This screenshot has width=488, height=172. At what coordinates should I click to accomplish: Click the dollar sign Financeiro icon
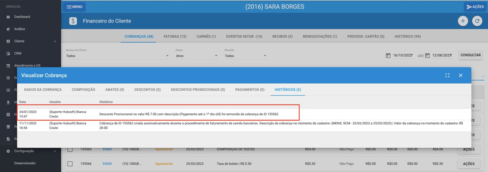click(x=73, y=21)
